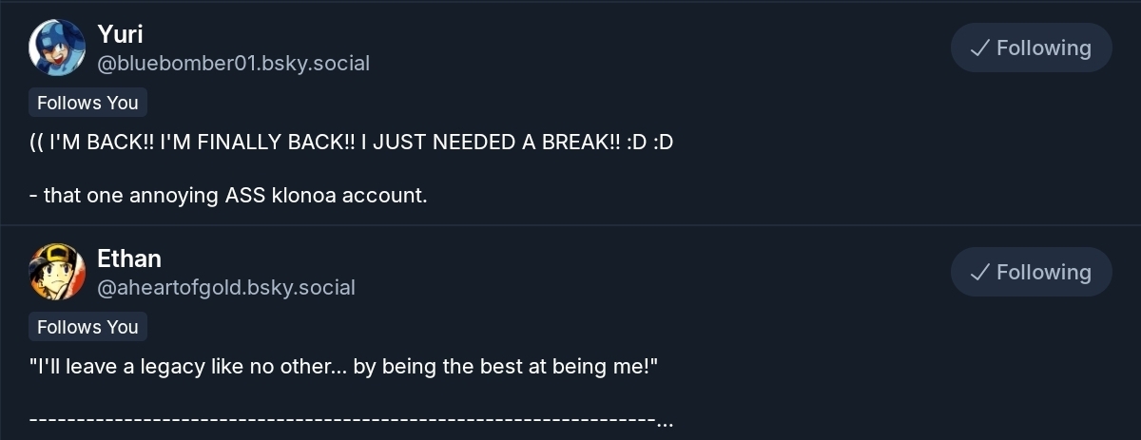Click the "annoying ASS klonoa account" line
The image size is (1141, 440).
pos(228,196)
